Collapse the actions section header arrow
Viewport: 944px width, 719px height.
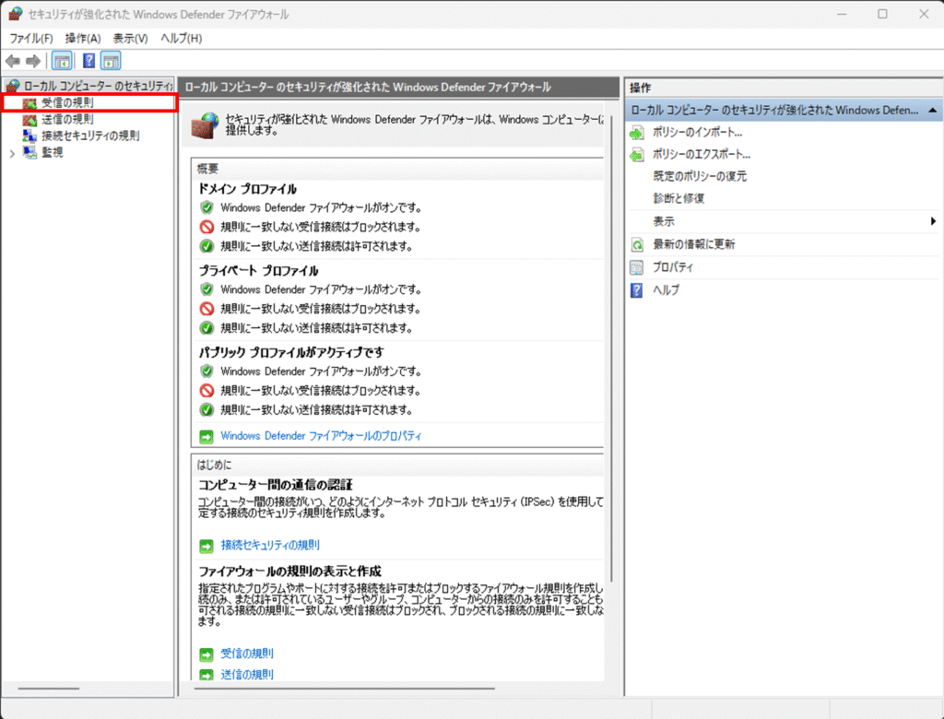(933, 111)
